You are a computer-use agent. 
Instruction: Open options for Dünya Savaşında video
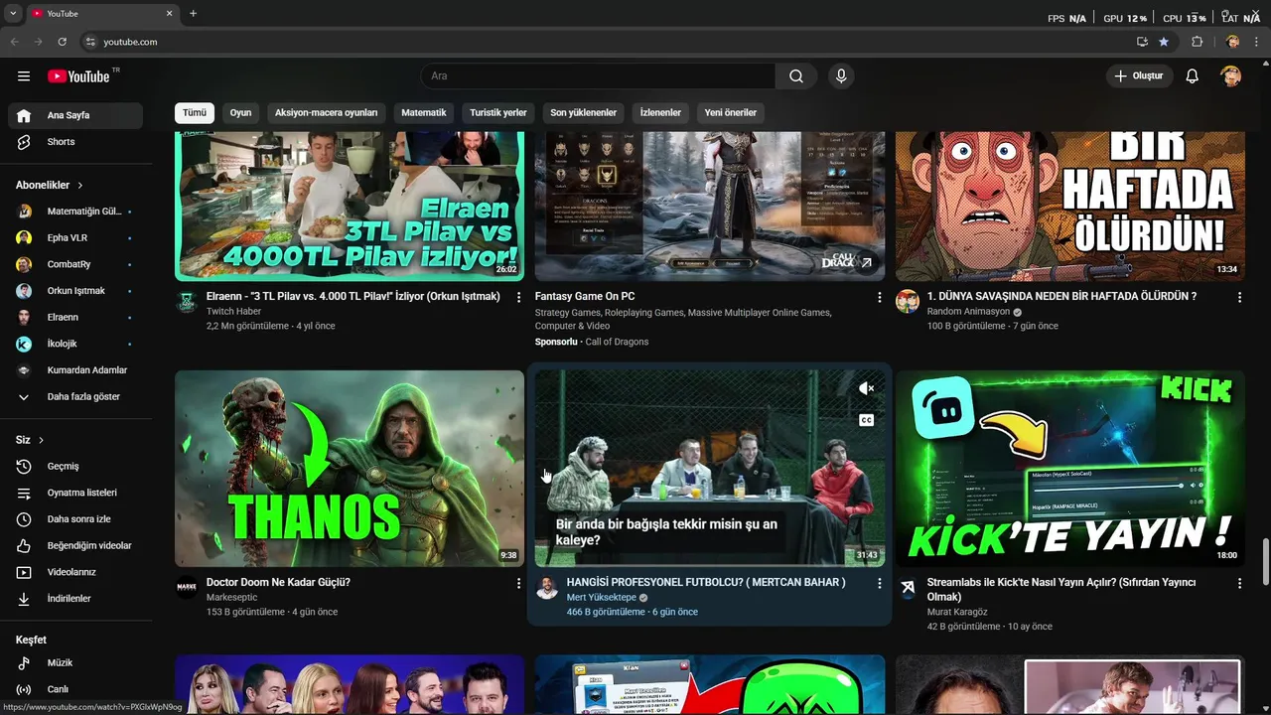click(1239, 297)
